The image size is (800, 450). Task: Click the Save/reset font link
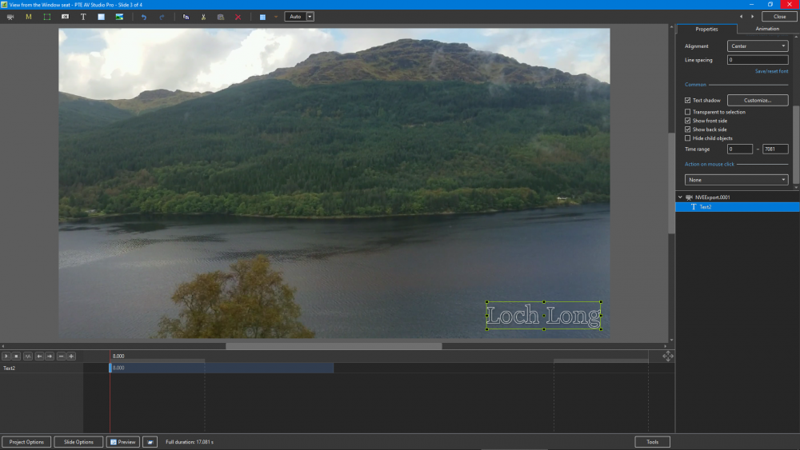[x=771, y=71]
